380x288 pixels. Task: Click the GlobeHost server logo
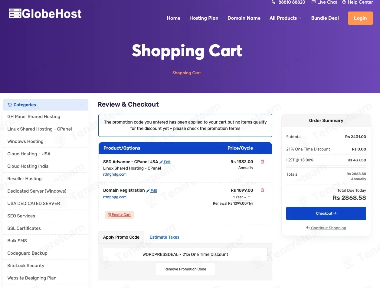tap(45, 14)
